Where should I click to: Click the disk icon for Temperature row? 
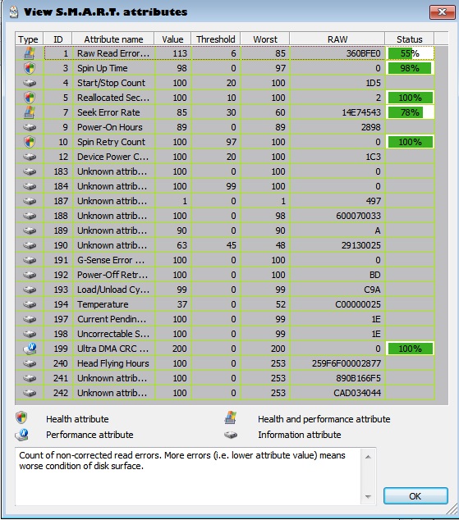[x=30, y=304]
